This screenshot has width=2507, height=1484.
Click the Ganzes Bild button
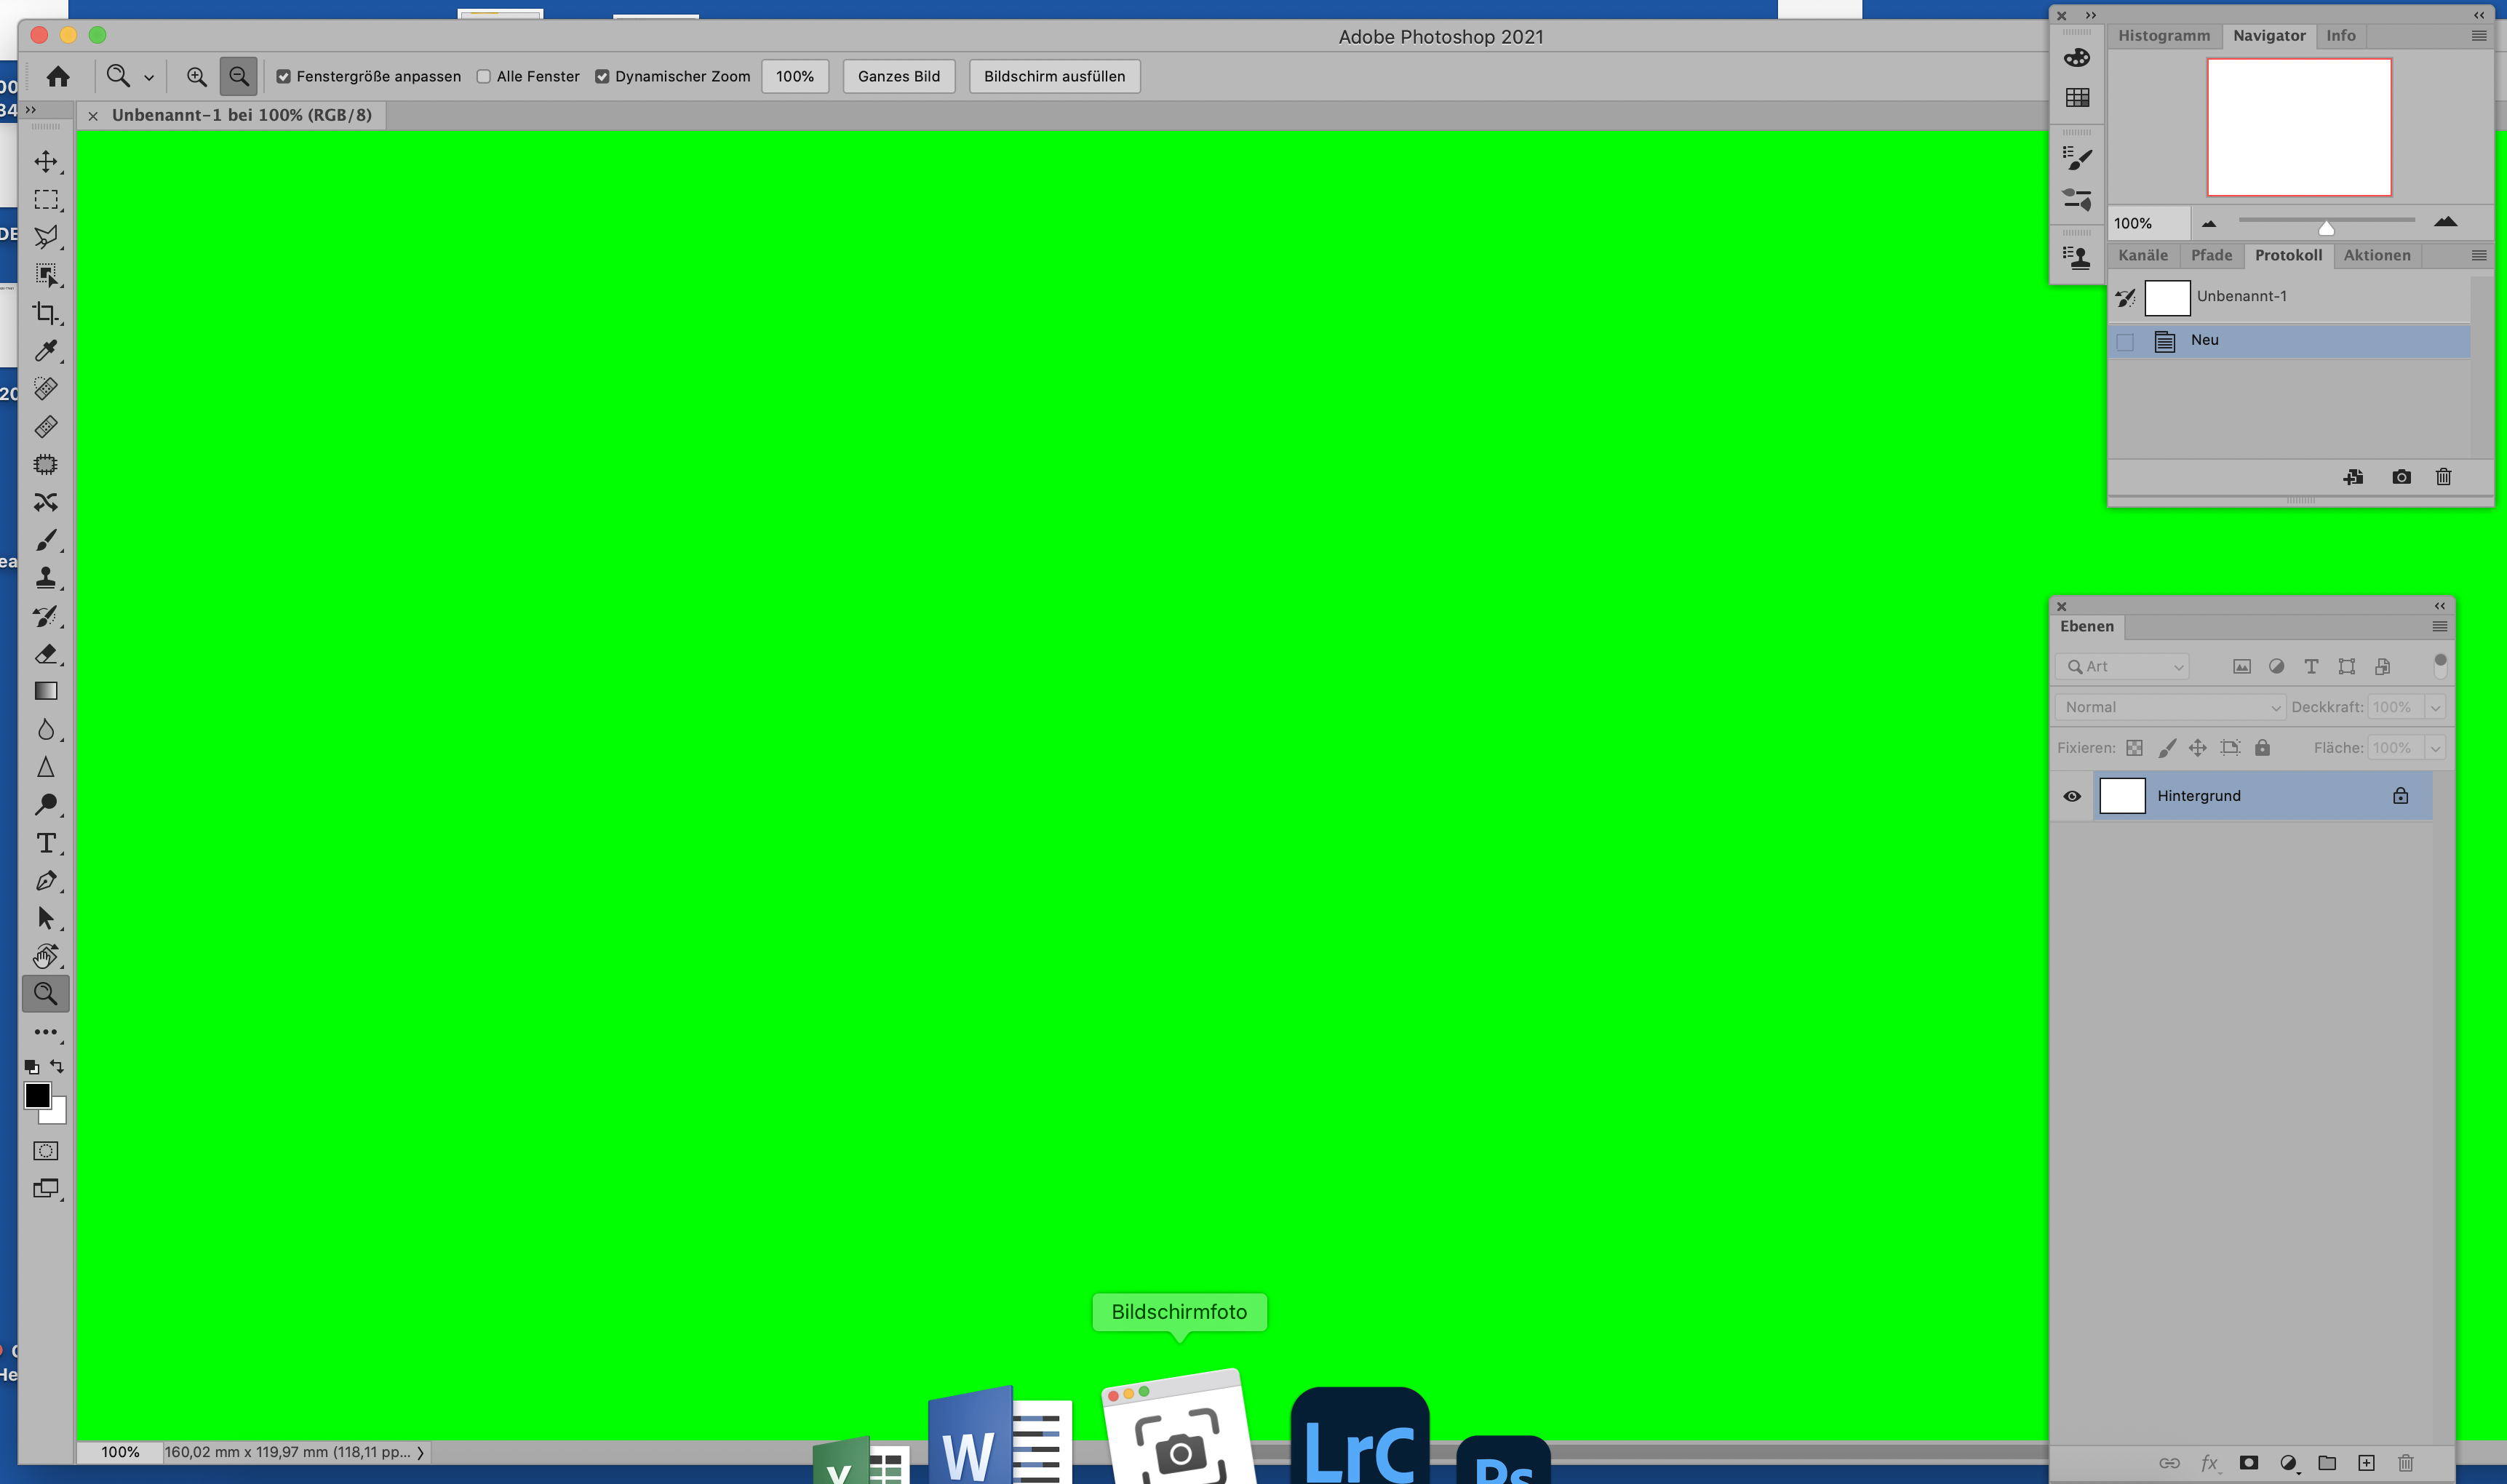(898, 77)
